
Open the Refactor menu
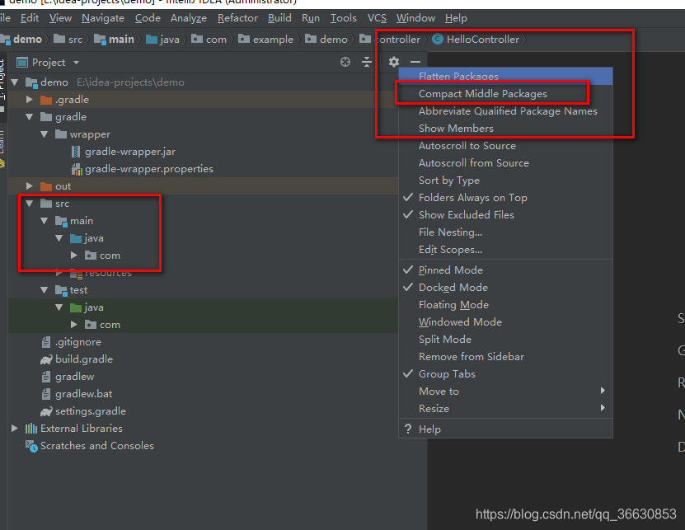[x=237, y=18]
